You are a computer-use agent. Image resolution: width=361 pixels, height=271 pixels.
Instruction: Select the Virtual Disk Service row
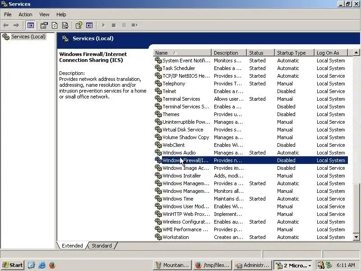click(x=251, y=130)
